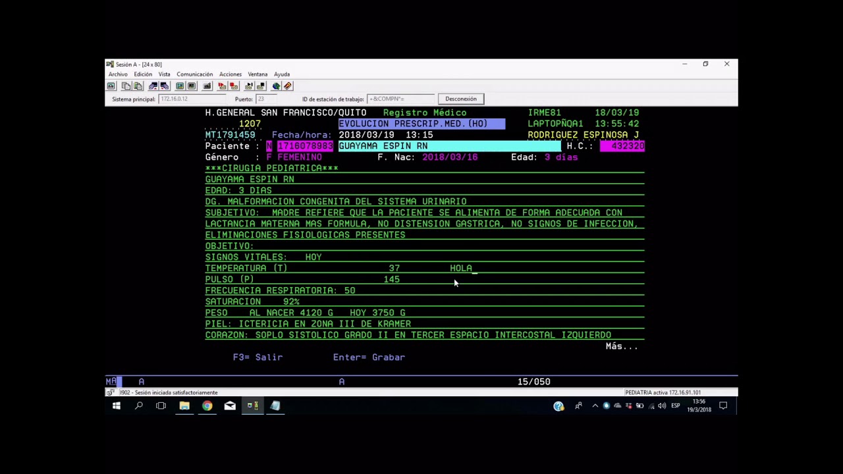
Task: Click the Help index book icon
Action: tap(288, 86)
